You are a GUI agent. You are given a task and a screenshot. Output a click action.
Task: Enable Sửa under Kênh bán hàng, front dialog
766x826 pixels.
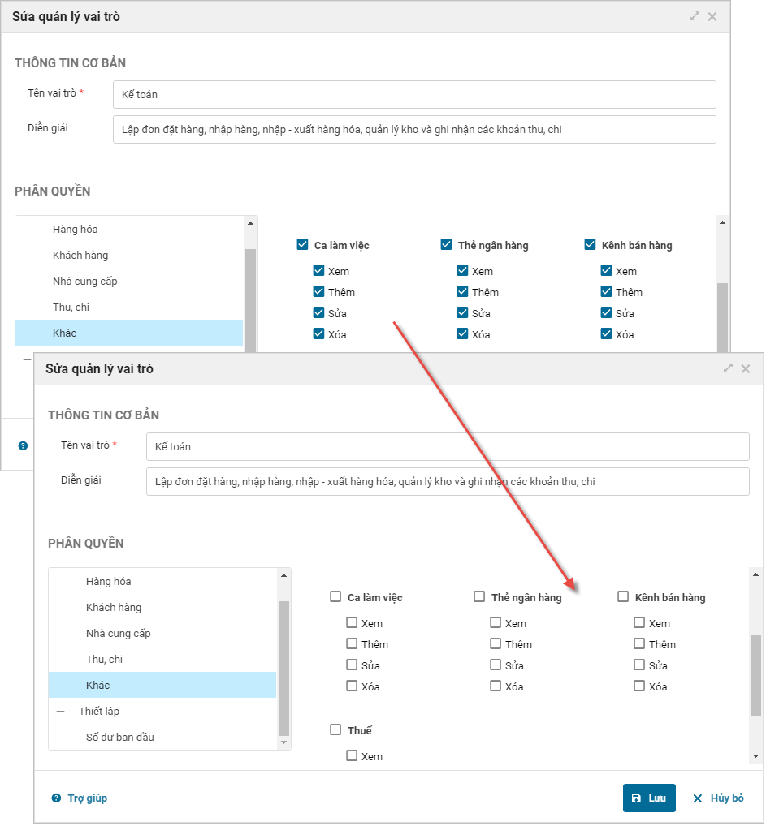click(x=639, y=665)
